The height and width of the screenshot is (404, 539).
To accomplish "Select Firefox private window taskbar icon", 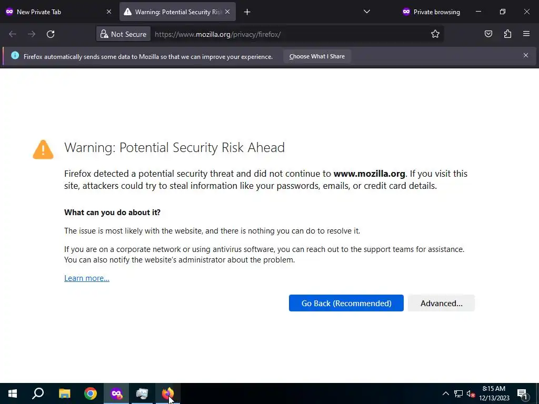I will coord(116,393).
